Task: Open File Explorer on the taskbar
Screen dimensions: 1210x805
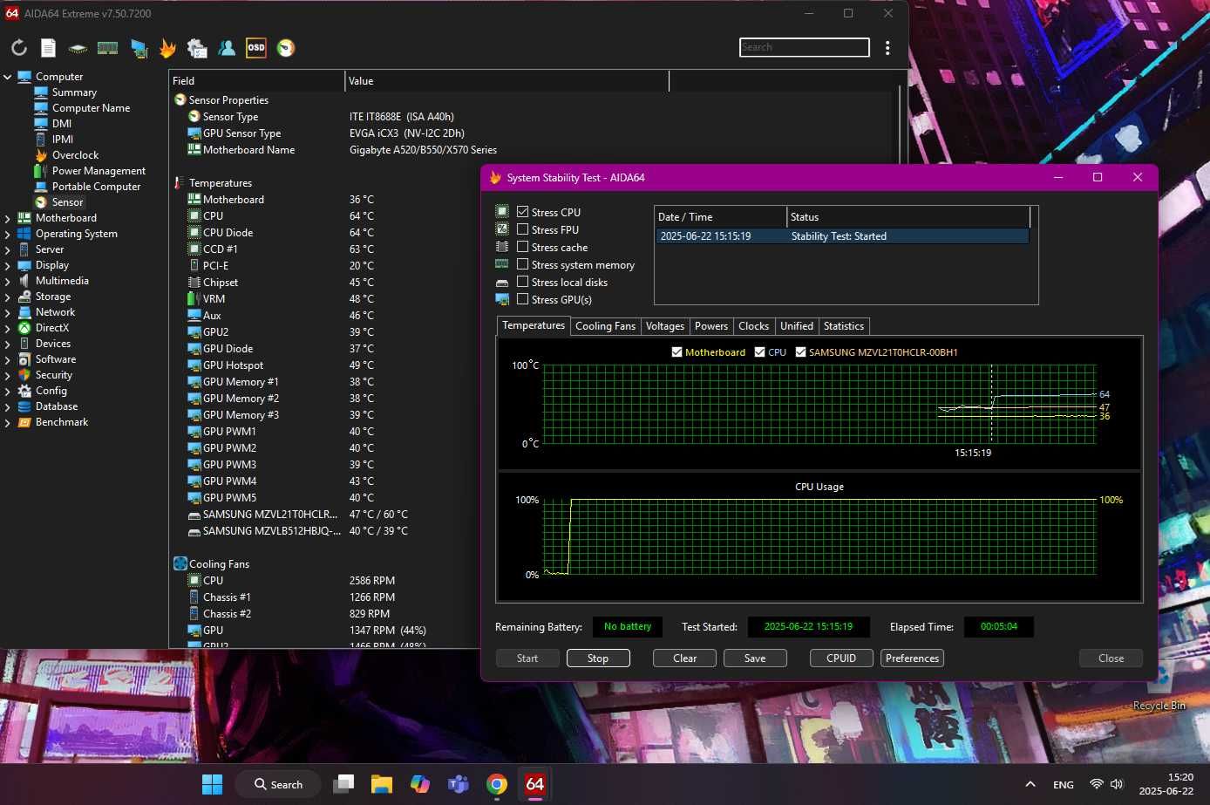Action: click(x=382, y=784)
